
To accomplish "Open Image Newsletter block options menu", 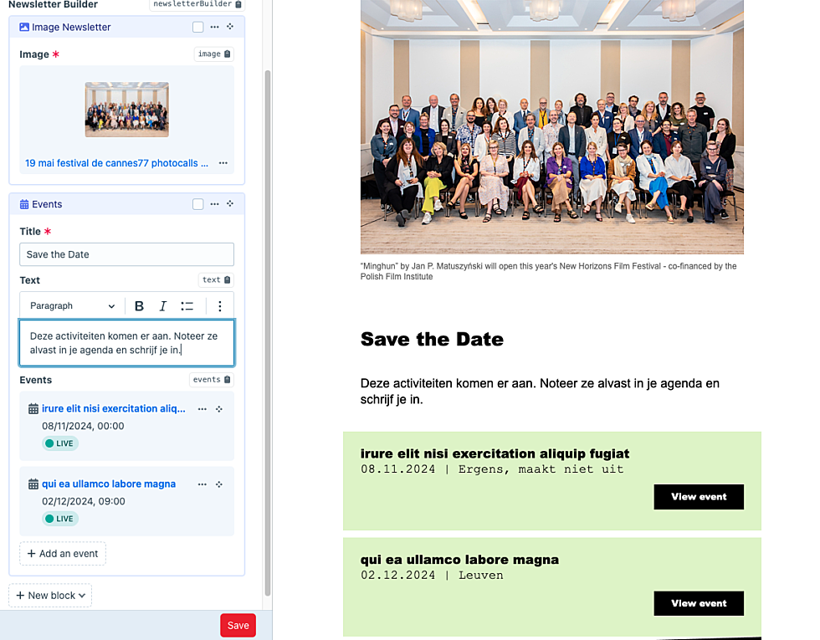I will pos(214,27).
